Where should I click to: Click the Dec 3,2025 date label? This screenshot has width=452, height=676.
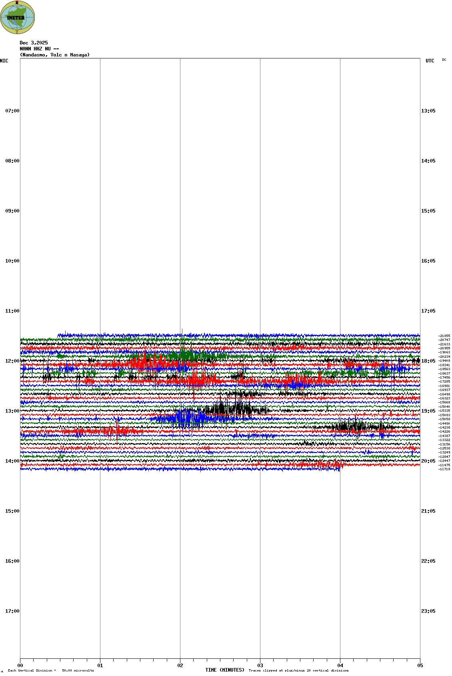click(x=34, y=43)
